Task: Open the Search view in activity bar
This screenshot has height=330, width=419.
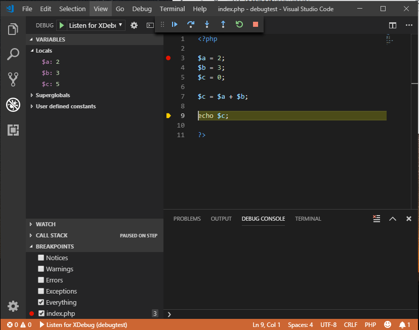Action: pos(13,54)
